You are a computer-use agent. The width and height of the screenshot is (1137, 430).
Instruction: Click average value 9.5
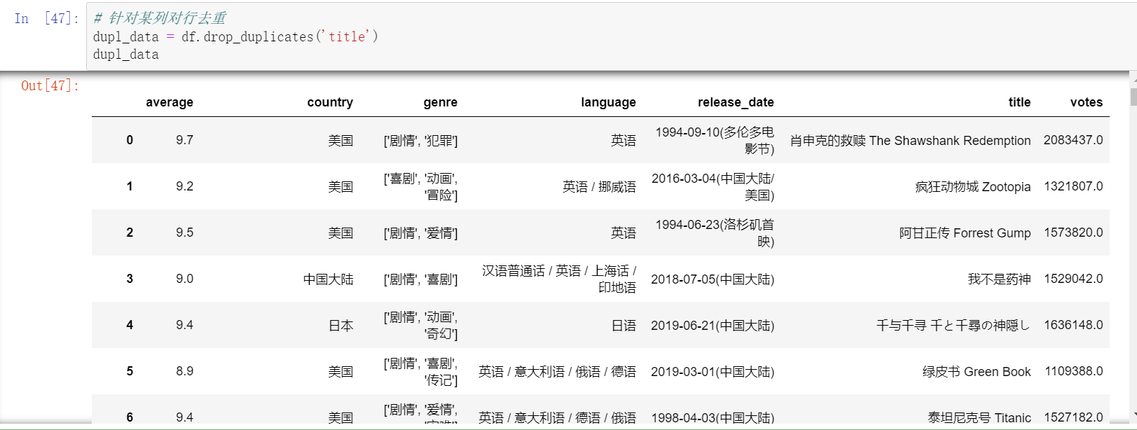click(185, 233)
